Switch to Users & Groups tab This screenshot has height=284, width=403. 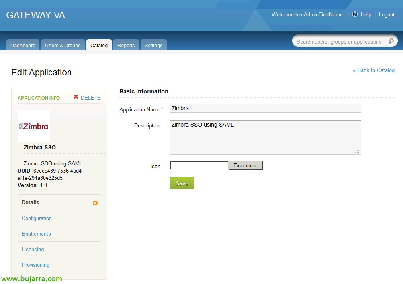[x=63, y=45]
